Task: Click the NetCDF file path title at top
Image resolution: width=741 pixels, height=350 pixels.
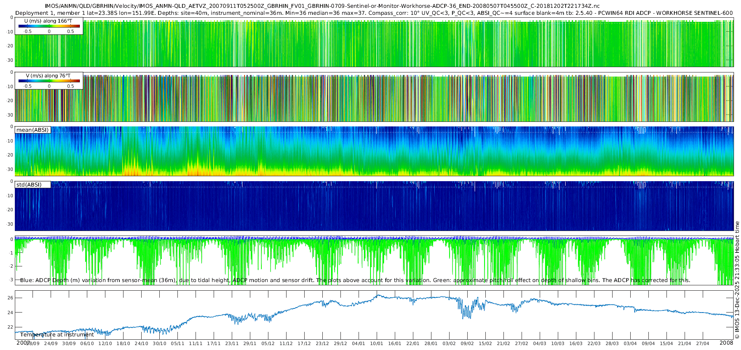Action: (322, 6)
